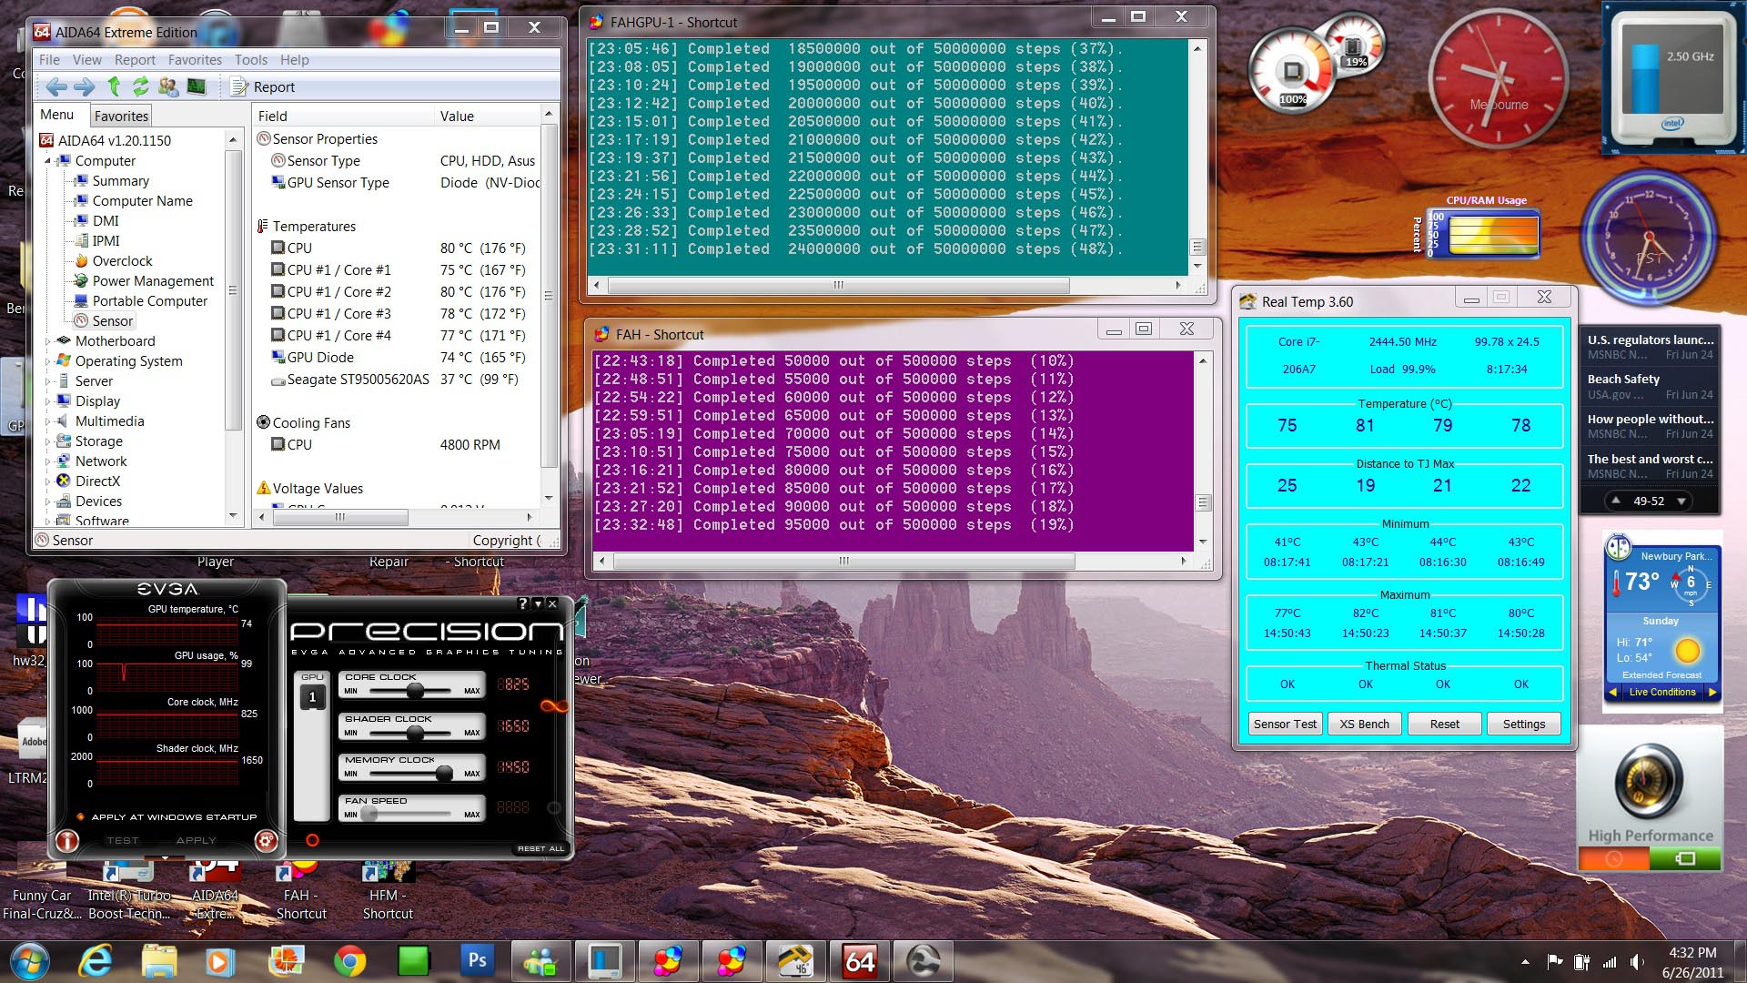Toggle Apply at Windows Startup in EVGA
Viewport: 1747px width, 983px height.
pos(167,816)
